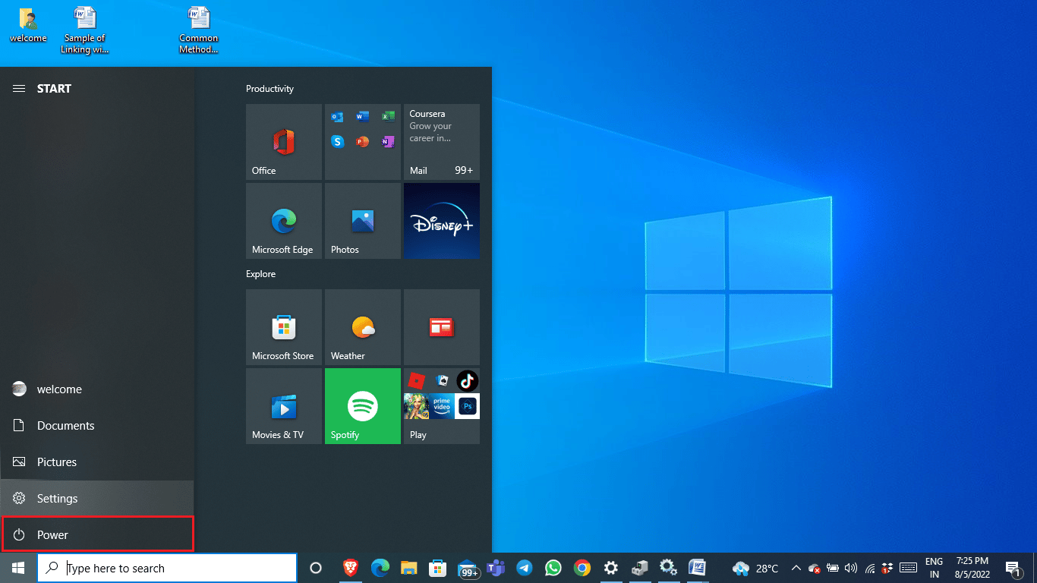Open Telegram from the taskbar

point(525,568)
